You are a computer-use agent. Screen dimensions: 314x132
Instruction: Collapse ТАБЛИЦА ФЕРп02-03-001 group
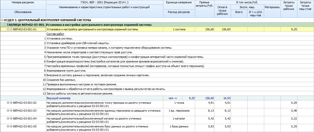coord(5,25)
